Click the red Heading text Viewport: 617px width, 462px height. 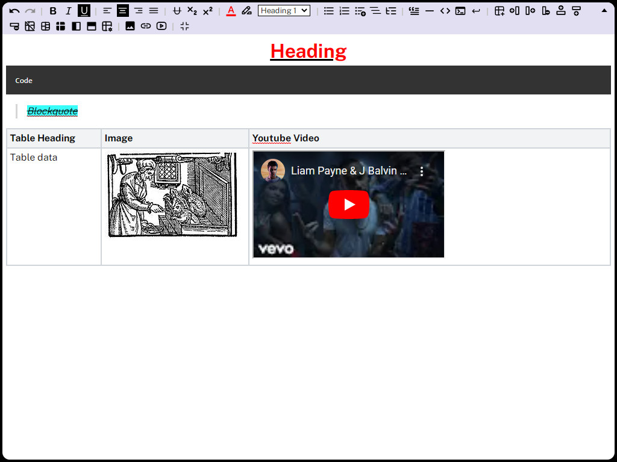(x=308, y=51)
